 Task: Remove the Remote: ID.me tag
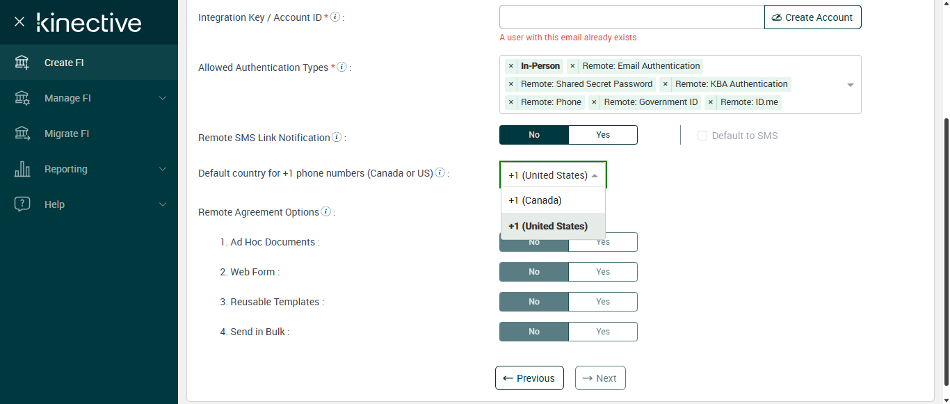tap(710, 102)
